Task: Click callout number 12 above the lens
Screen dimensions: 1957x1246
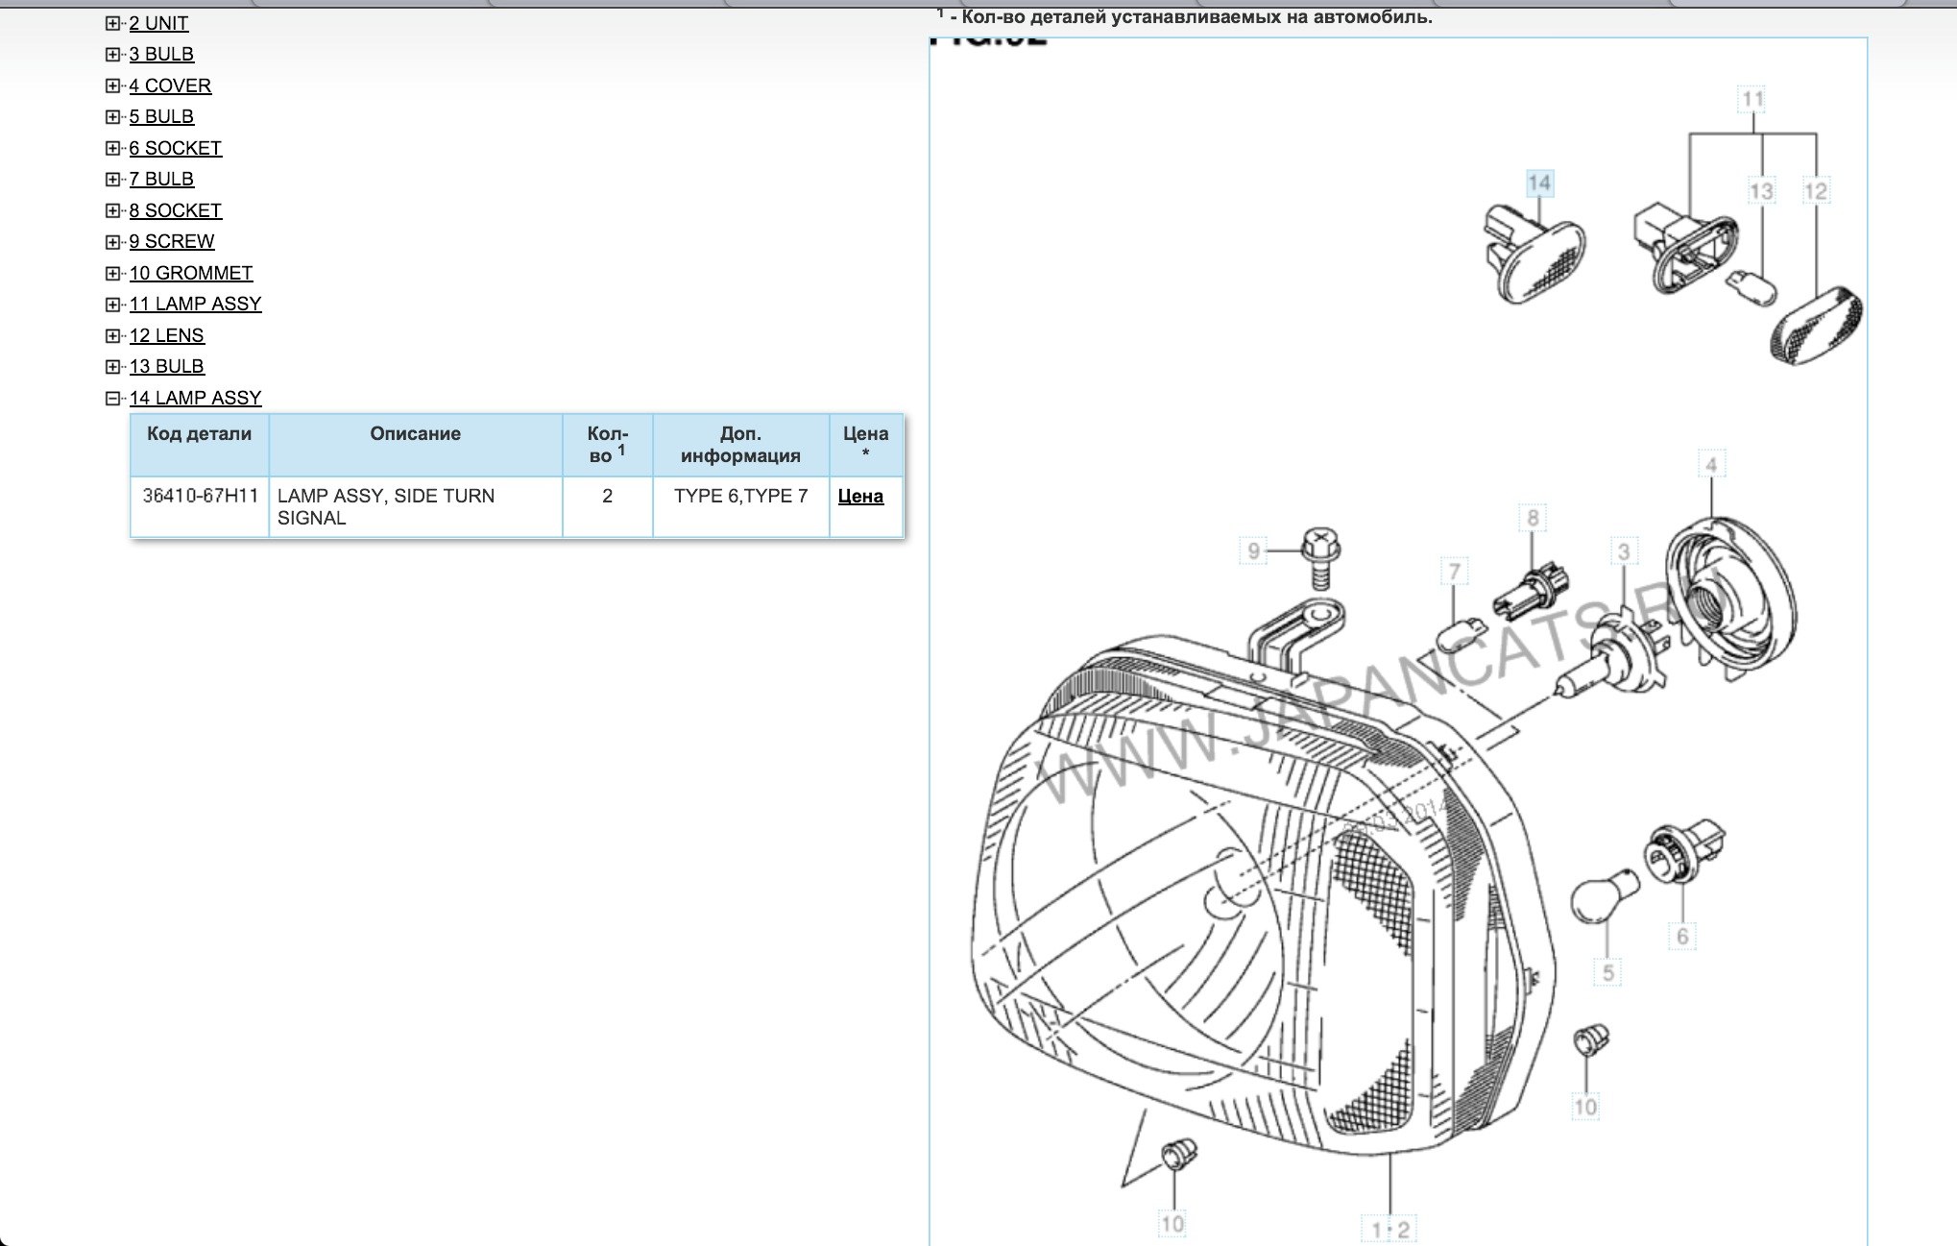Action: tap(1815, 191)
